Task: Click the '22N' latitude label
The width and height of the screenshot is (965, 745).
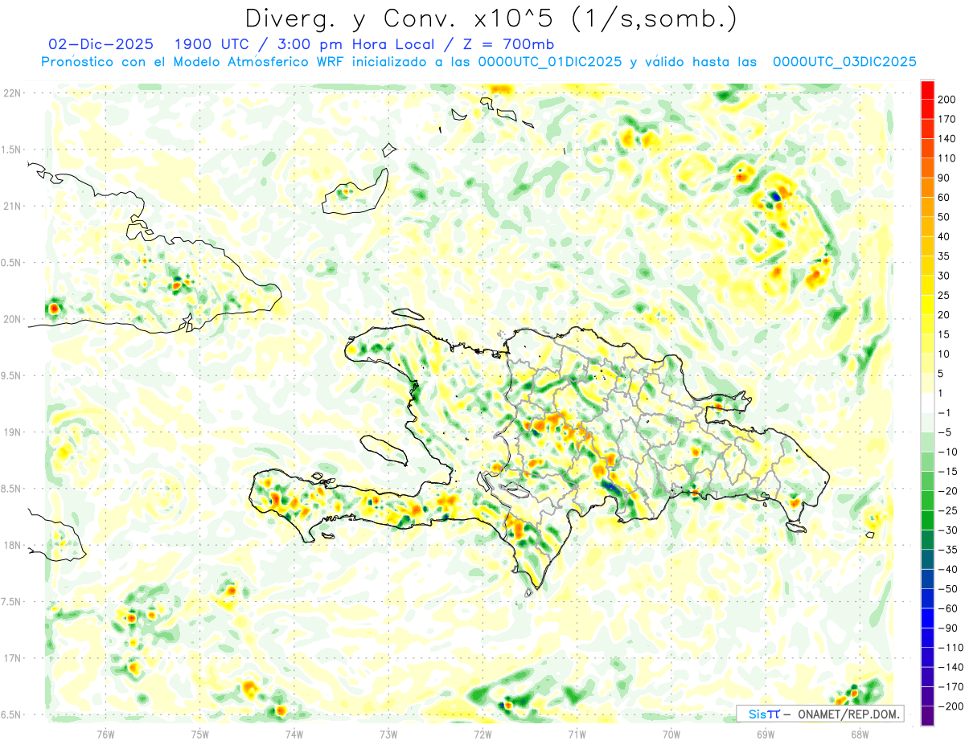Action: pos(12,93)
